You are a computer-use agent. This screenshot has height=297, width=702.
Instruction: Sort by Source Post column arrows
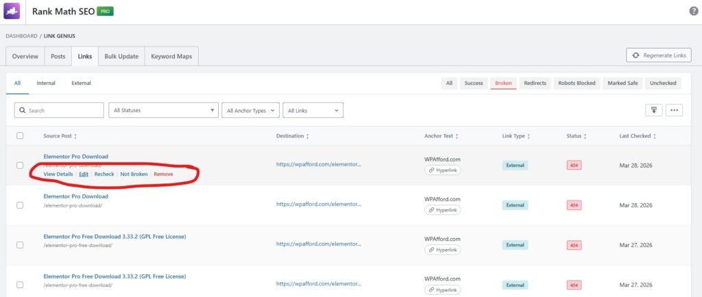75,136
